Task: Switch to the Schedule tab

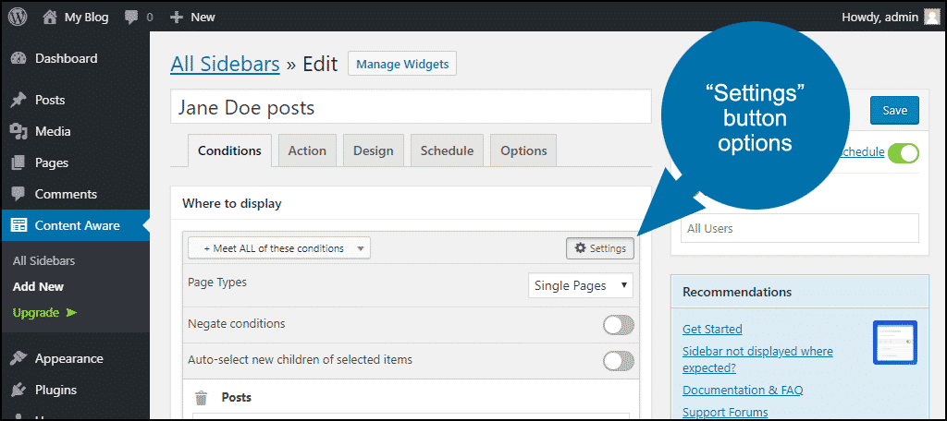Action: click(447, 150)
